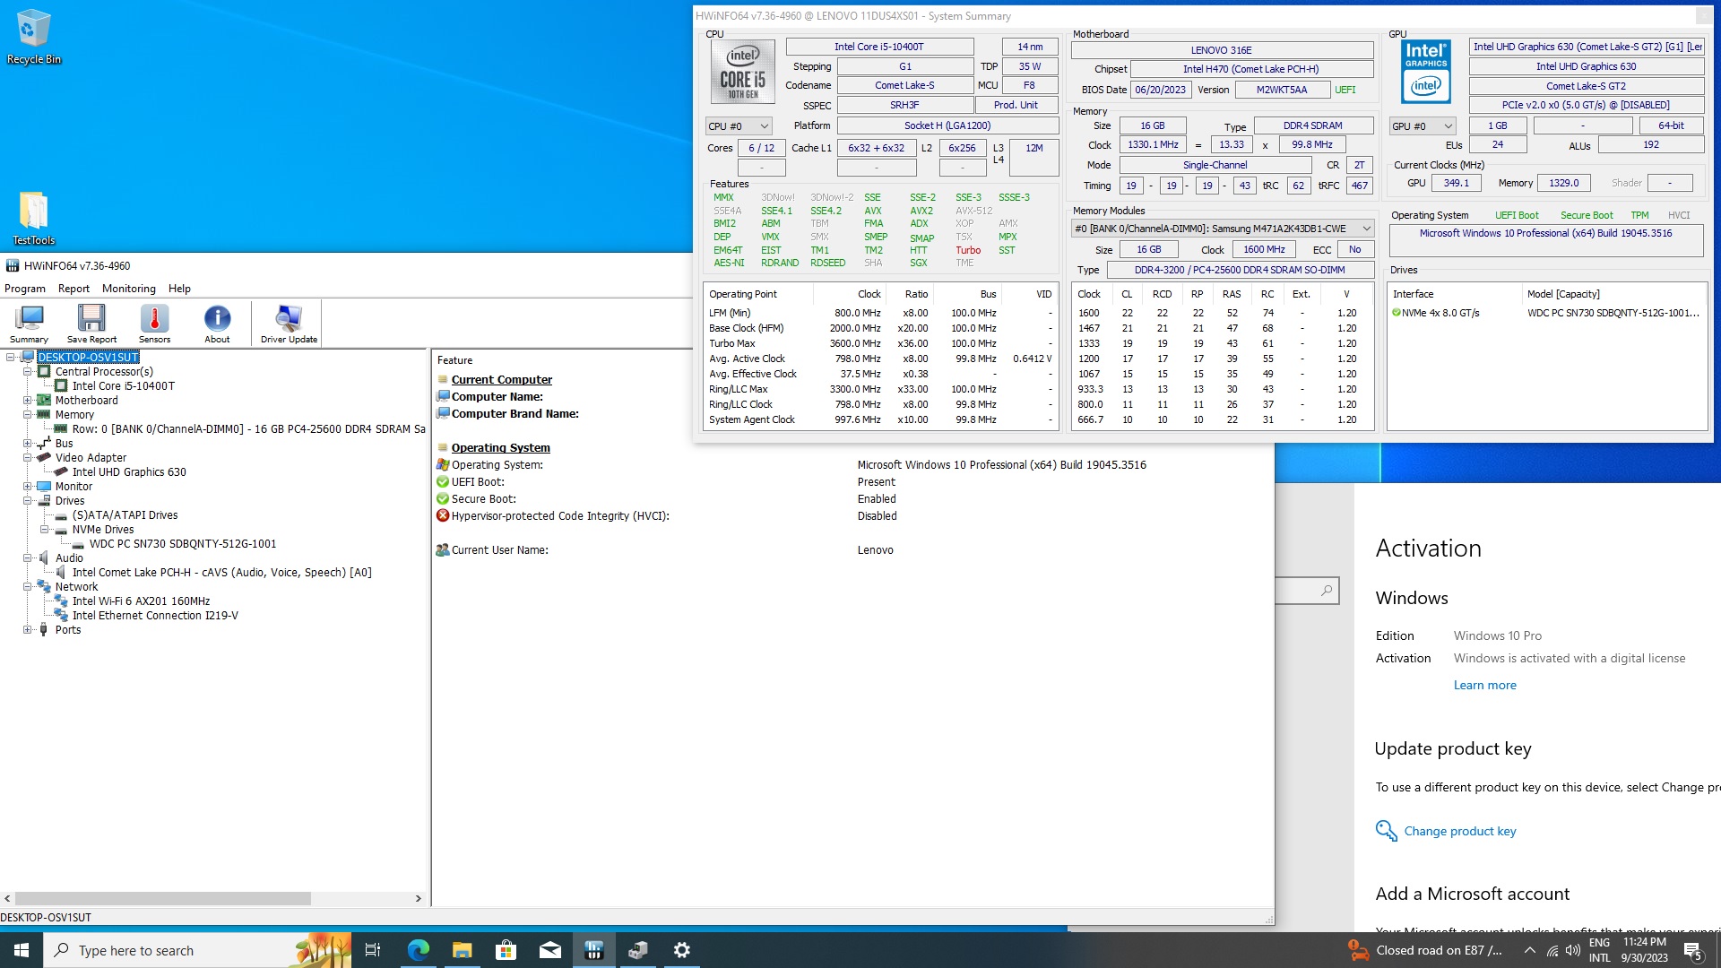The width and height of the screenshot is (1721, 968).
Task: Open the Summary toolbar icon
Action: tap(29, 324)
